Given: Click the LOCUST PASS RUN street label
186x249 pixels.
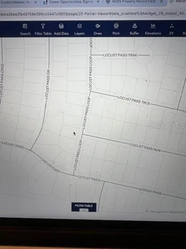Looking at the screenshot, I should pos(145,147).
